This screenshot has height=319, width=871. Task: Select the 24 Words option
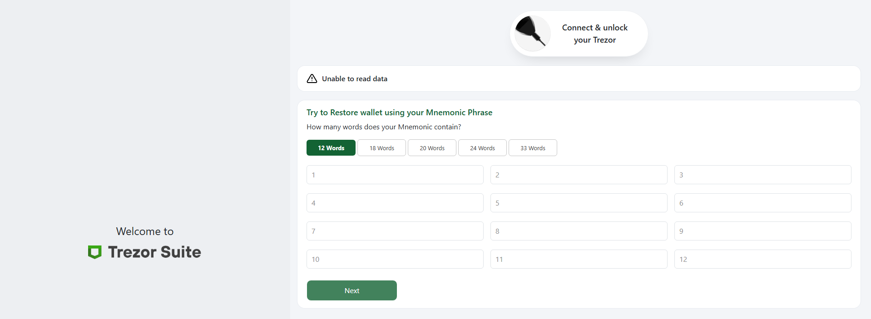482,148
